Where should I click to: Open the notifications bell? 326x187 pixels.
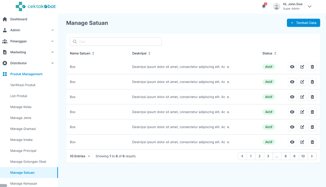tap(264, 6)
